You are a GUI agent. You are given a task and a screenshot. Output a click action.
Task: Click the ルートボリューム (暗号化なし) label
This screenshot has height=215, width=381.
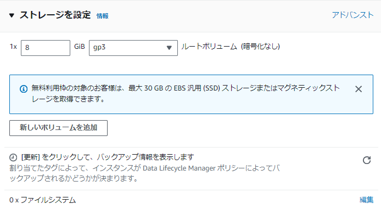tap(231, 47)
